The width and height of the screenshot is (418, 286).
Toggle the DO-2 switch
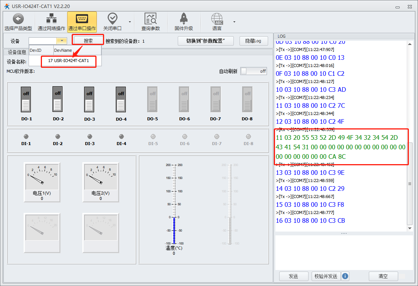click(x=58, y=99)
